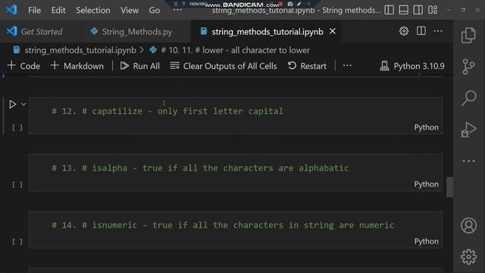
Task: Open the Accounts menu icon
Action: (468, 225)
